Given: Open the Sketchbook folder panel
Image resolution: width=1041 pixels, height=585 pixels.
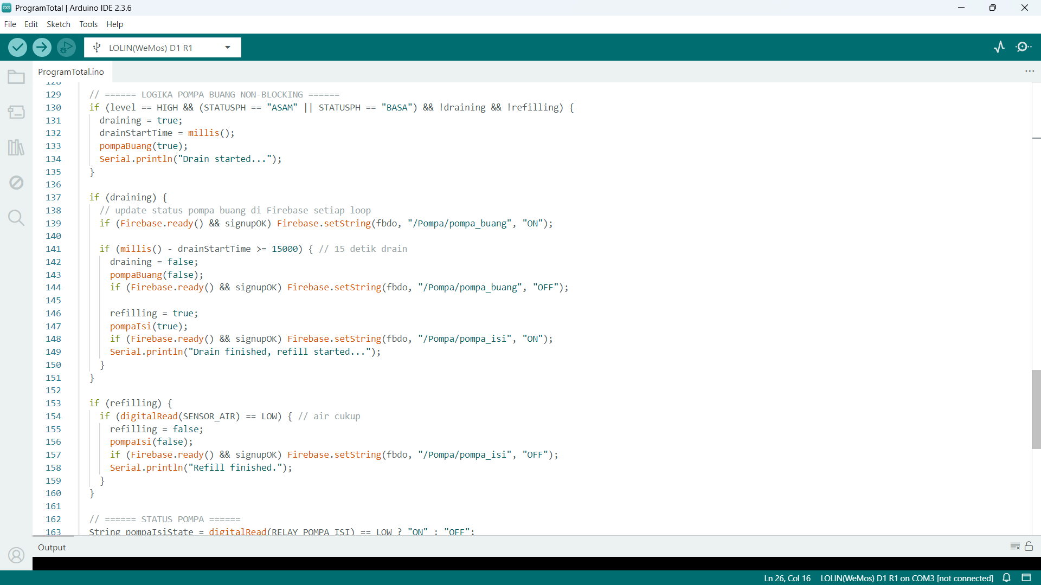Looking at the screenshot, I should click(x=16, y=77).
